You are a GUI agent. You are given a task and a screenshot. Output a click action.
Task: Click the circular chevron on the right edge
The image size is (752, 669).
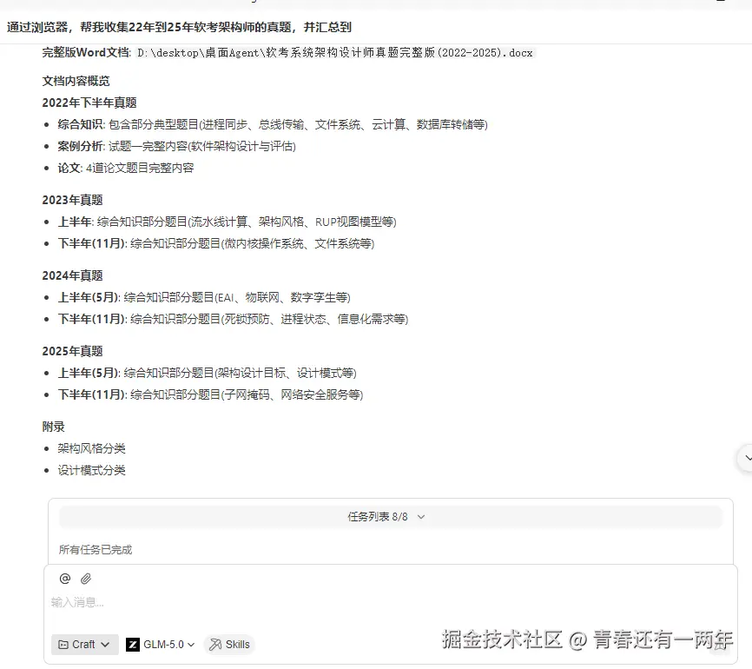746,458
